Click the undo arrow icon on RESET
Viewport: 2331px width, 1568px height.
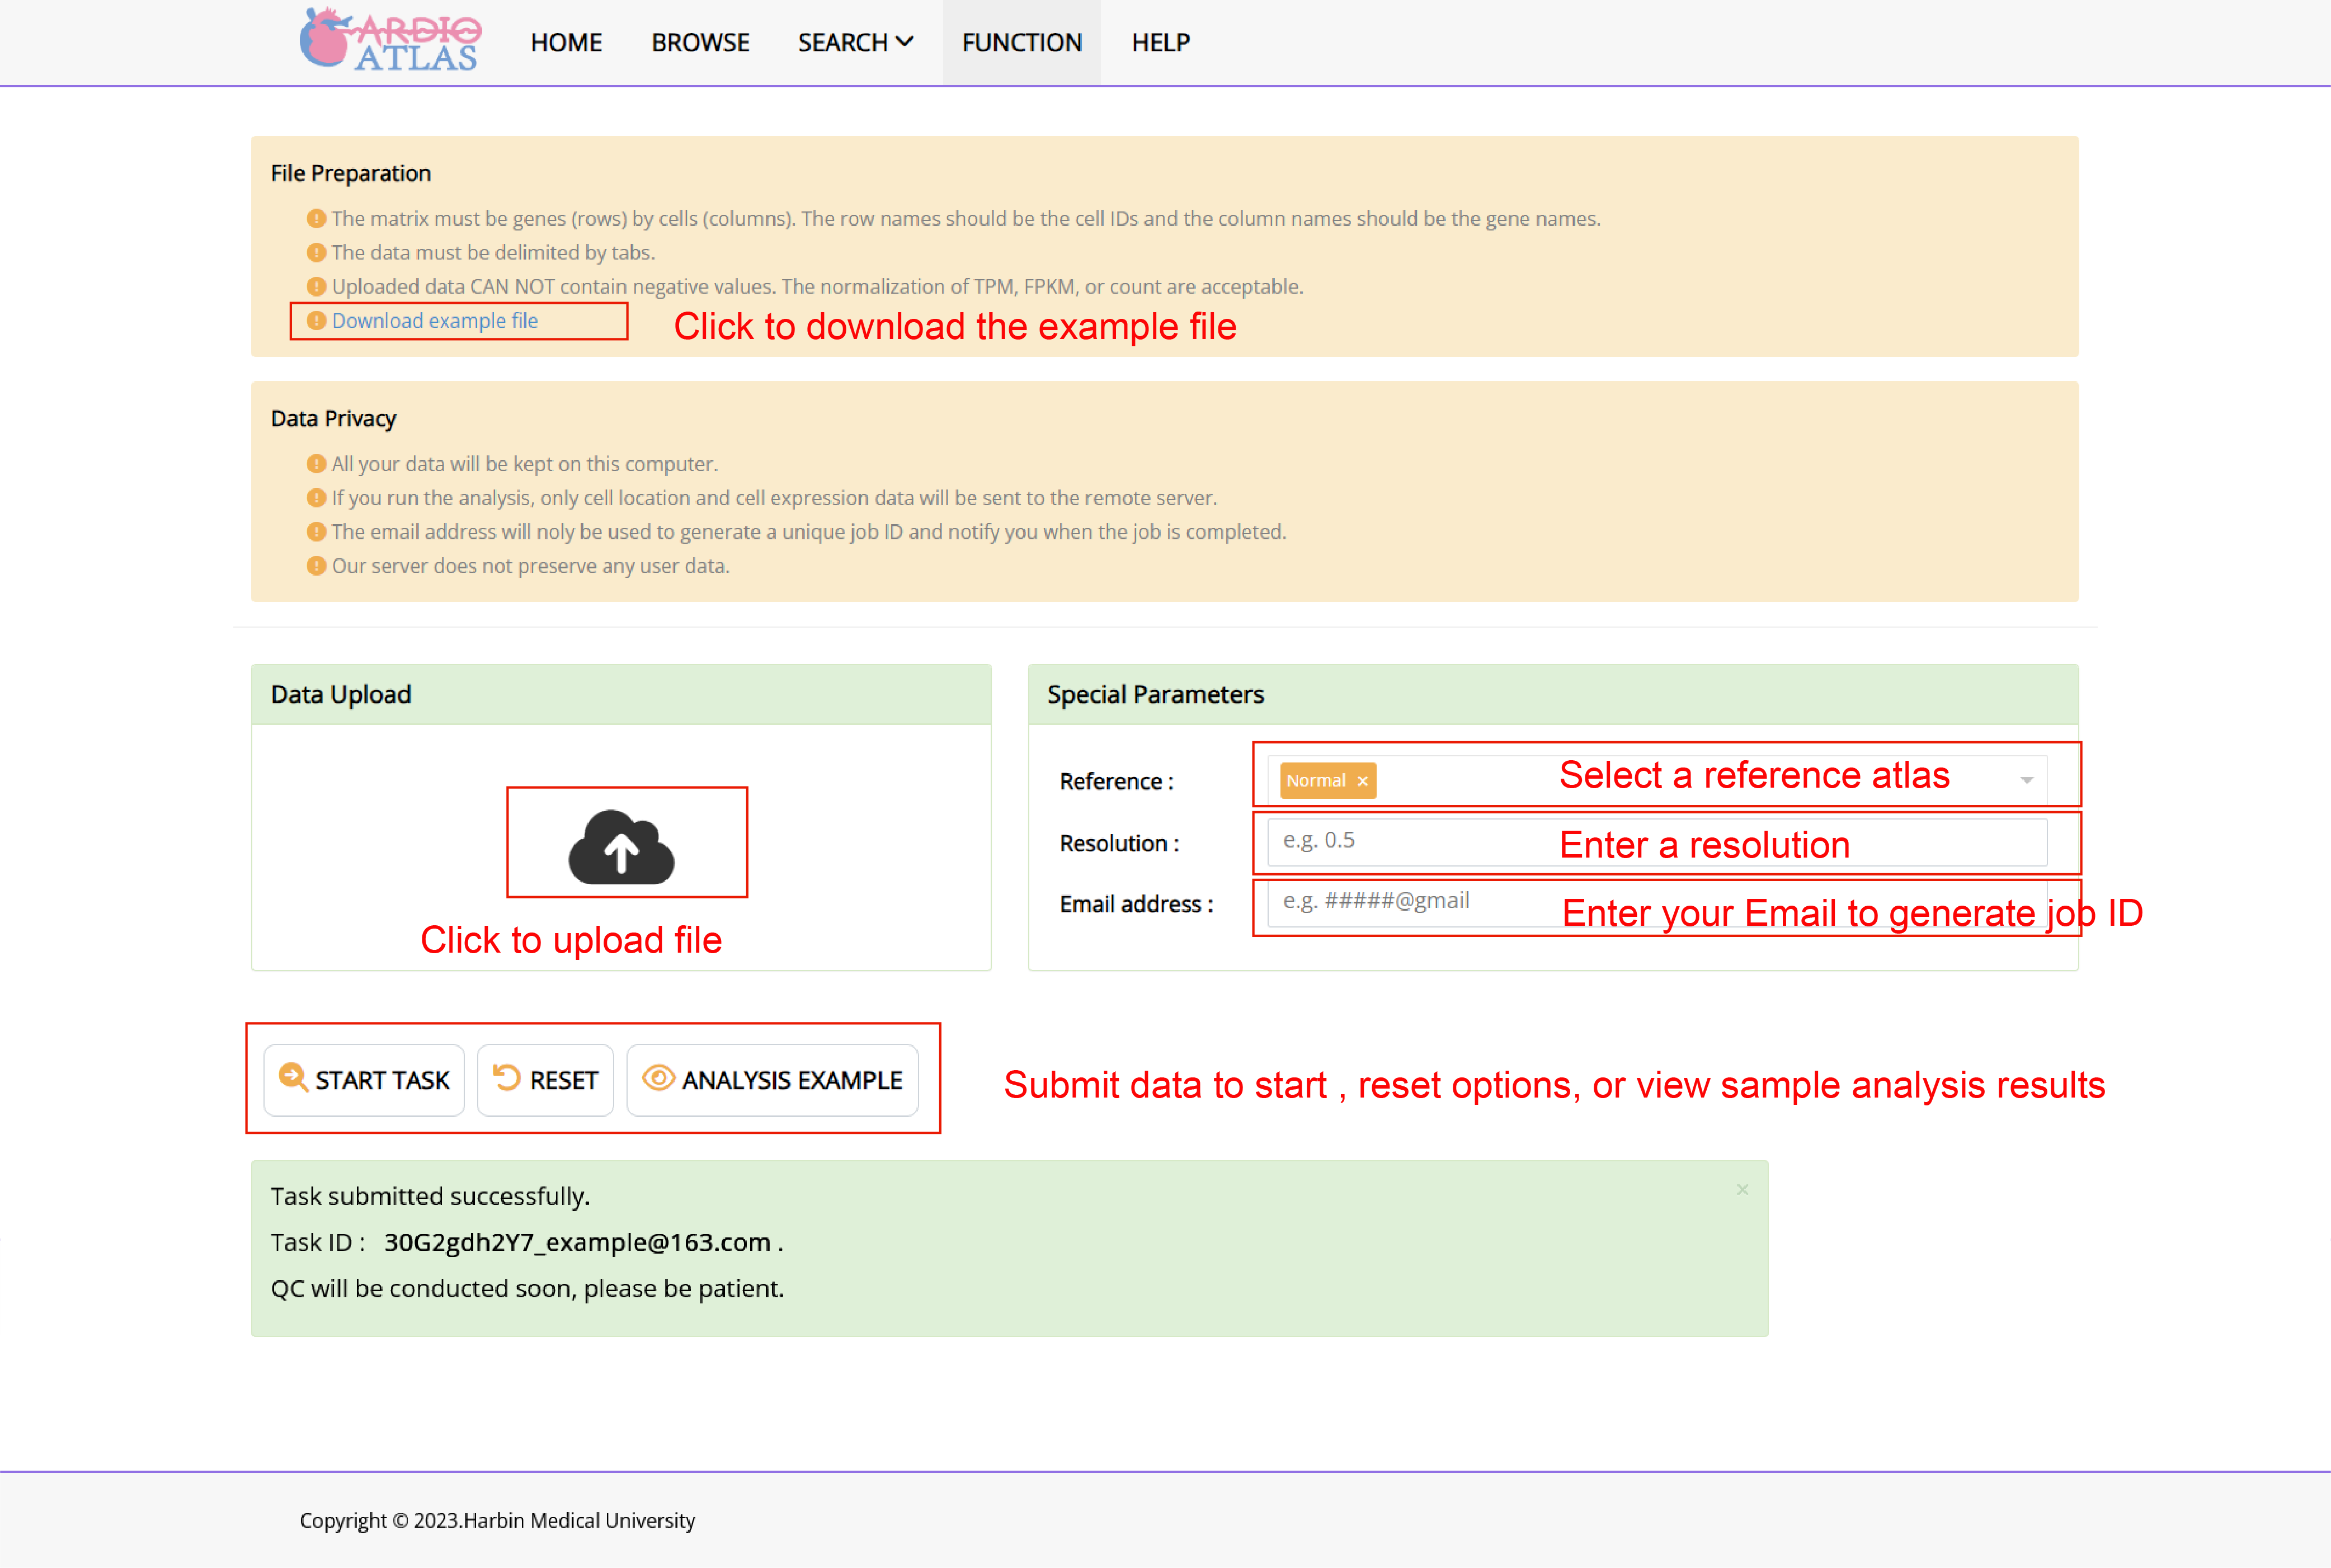[507, 1077]
